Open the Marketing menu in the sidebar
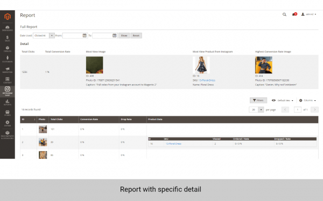Image resolution: width=323 pixels, height=201 pixels. [8, 70]
